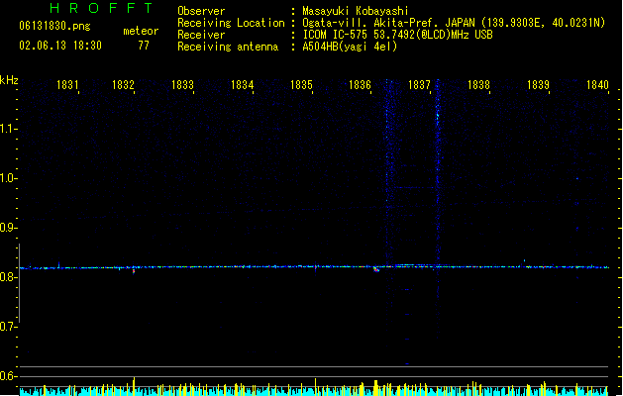Click the 0.6 kHz frequency label
Viewport: 623px width, 396px height.
click(x=8, y=376)
